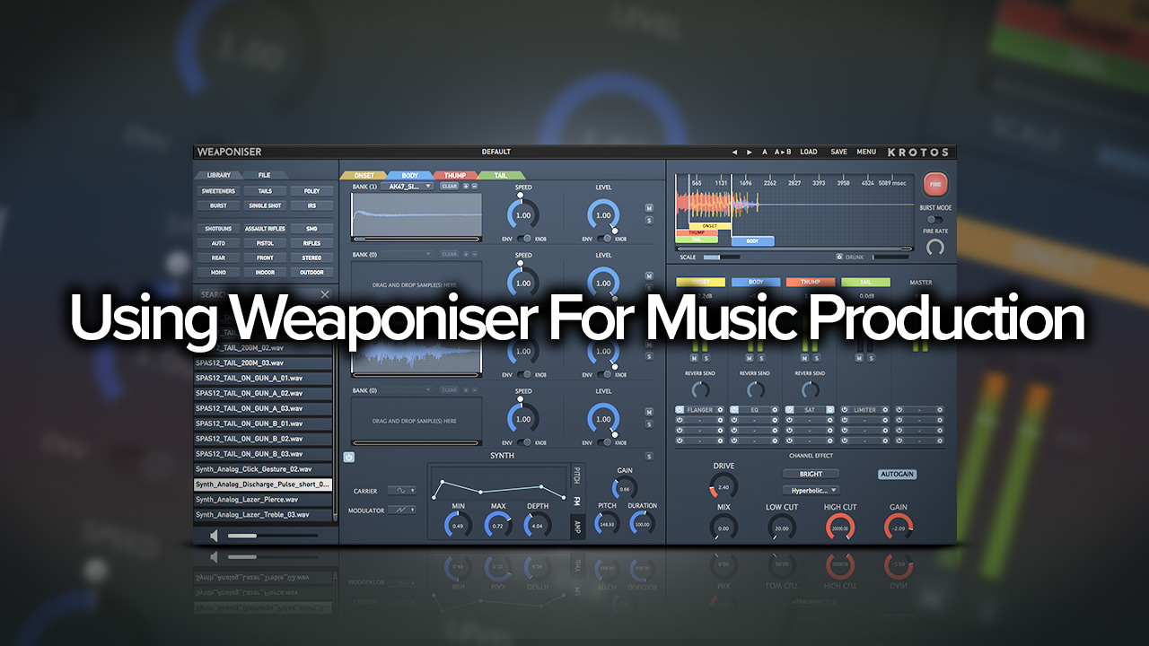
Task: Toggle fourth bank Speed ENV/KNOB switch
Action: 523,442
